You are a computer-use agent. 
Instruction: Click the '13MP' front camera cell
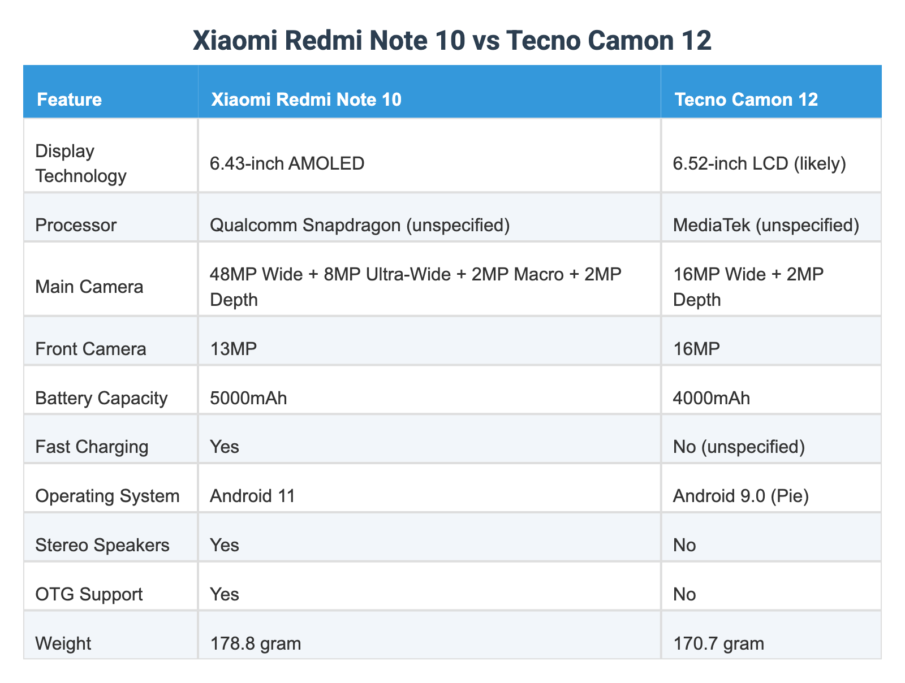tap(233, 349)
